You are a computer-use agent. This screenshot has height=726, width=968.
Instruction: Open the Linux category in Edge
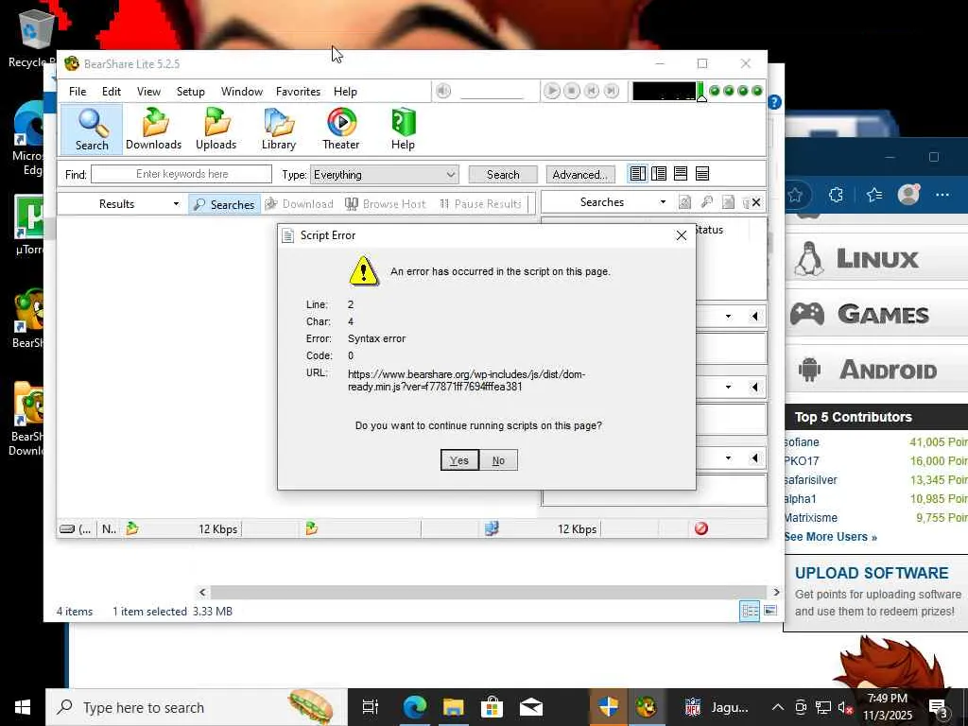pyautogui.click(x=876, y=259)
